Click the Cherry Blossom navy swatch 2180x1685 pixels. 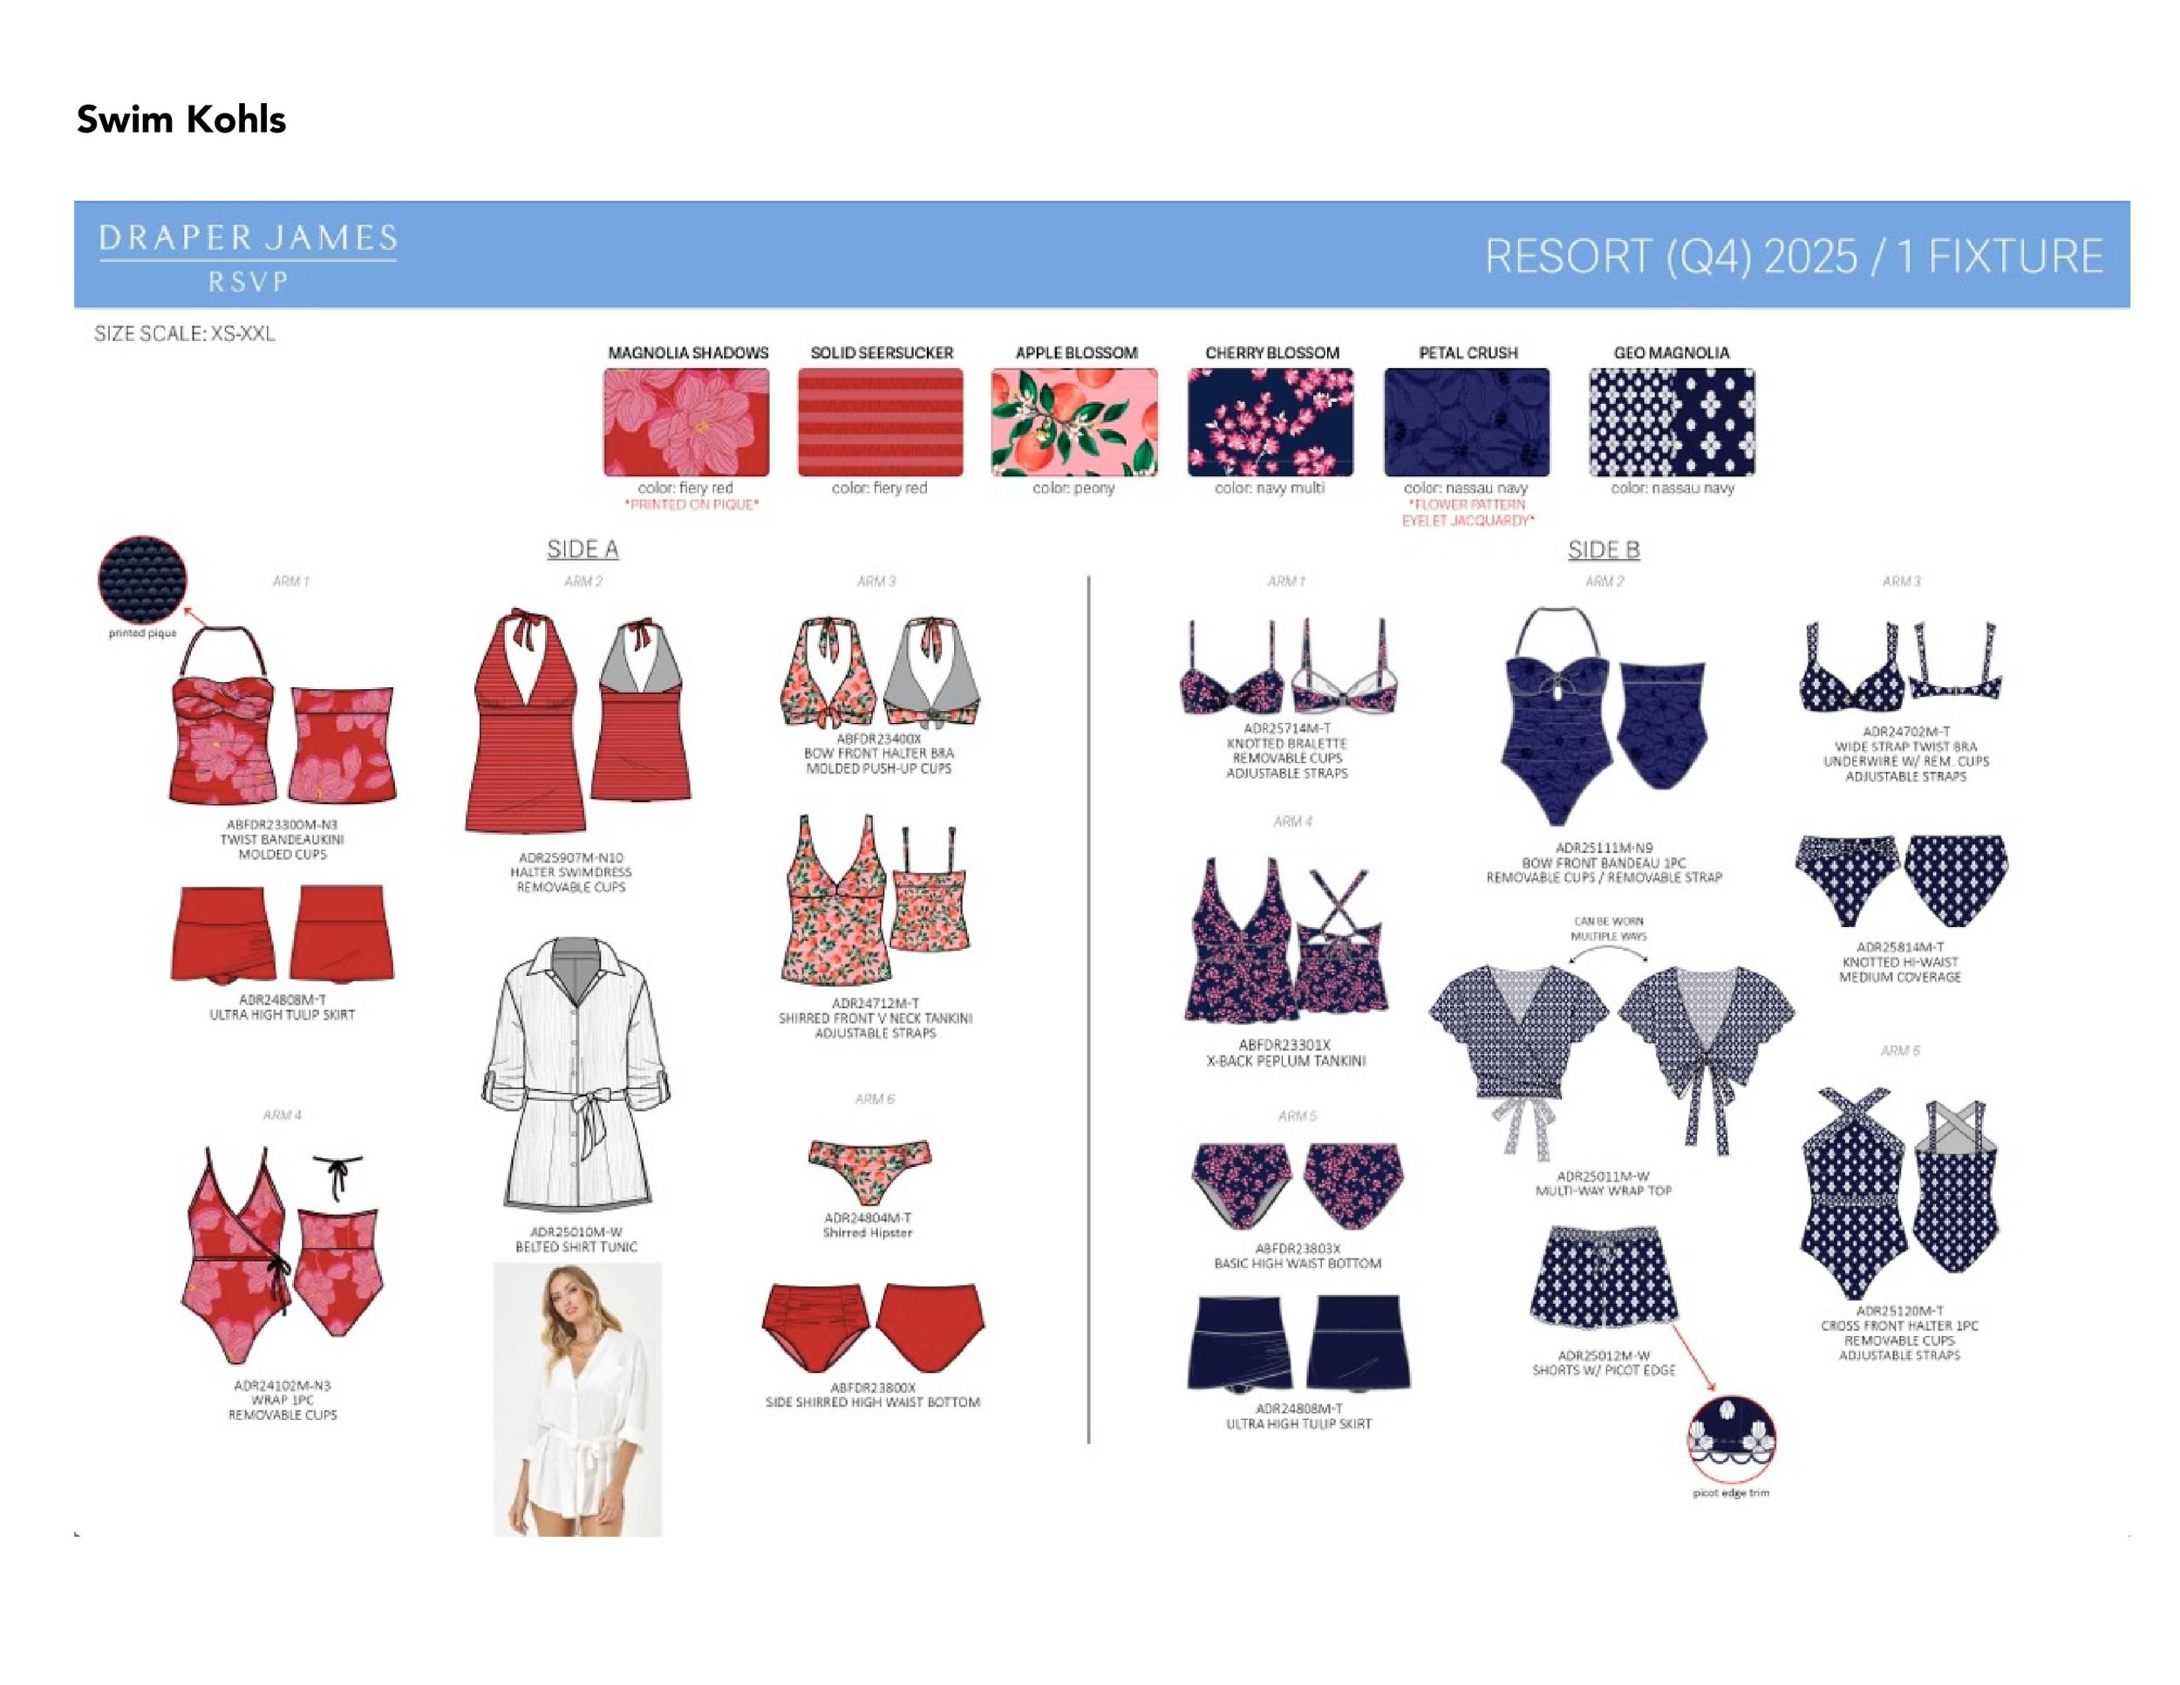click(x=1271, y=422)
